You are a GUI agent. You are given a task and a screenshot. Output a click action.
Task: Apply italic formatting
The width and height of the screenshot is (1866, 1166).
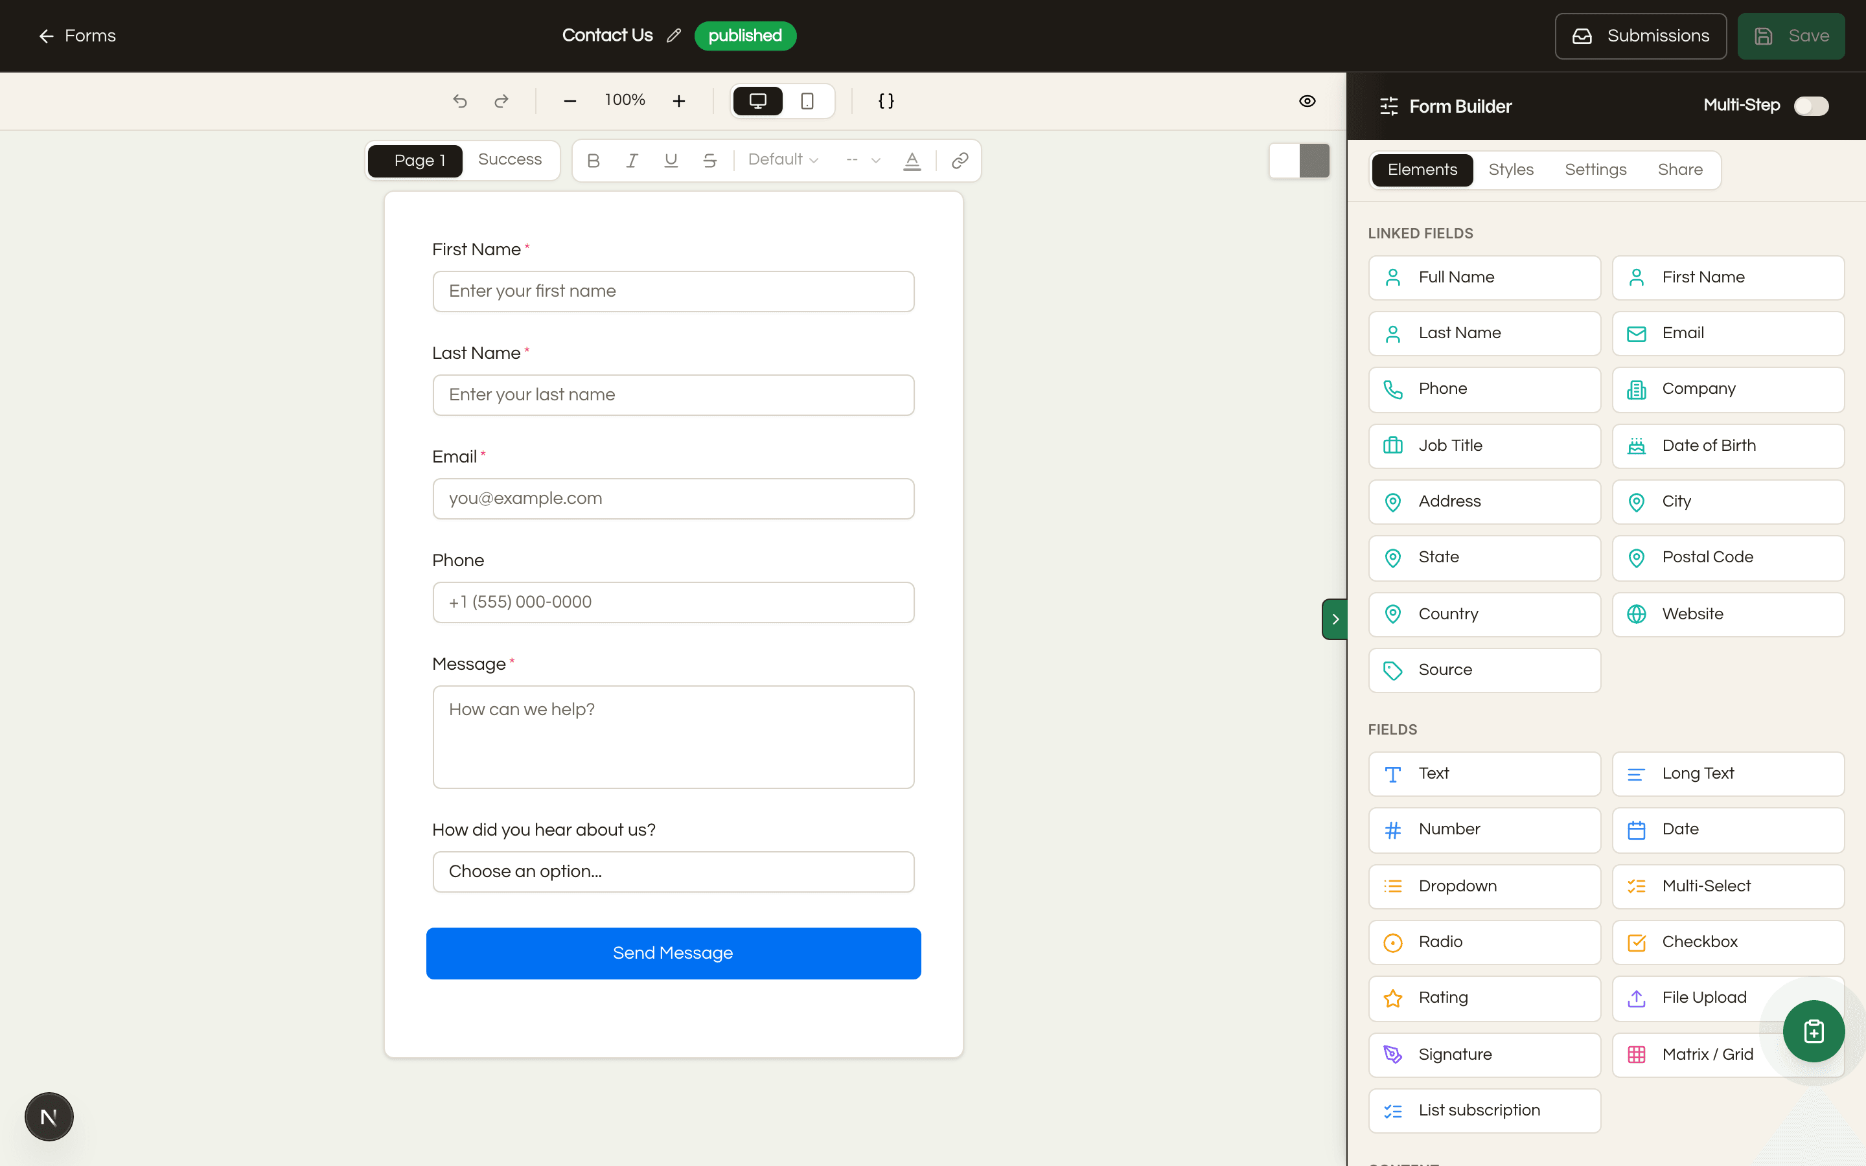pos(632,161)
